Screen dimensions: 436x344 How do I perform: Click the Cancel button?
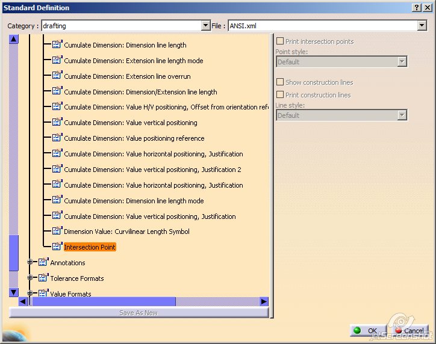(x=411, y=330)
